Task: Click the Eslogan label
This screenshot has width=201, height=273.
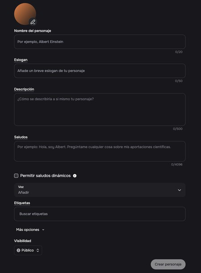Action: click(21, 60)
